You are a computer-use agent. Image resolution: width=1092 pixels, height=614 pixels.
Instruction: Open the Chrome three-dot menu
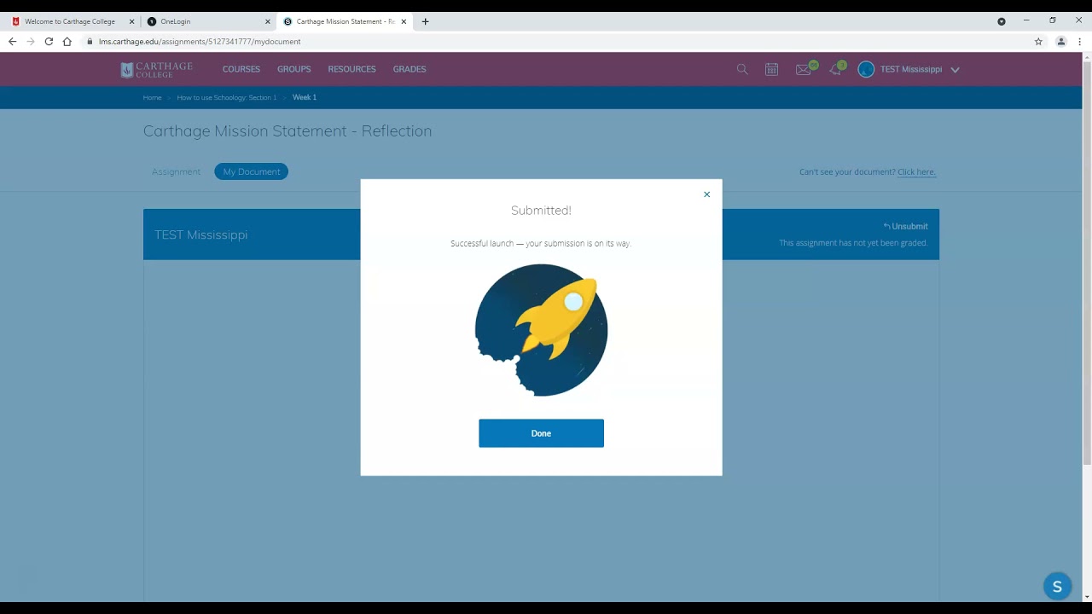pos(1080,41)
